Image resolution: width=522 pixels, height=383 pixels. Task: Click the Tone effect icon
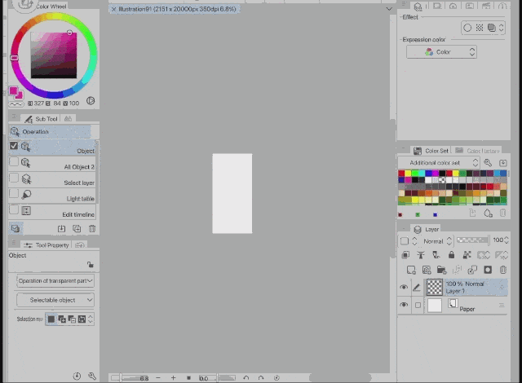pyautogui.click(x=480, y=28)
